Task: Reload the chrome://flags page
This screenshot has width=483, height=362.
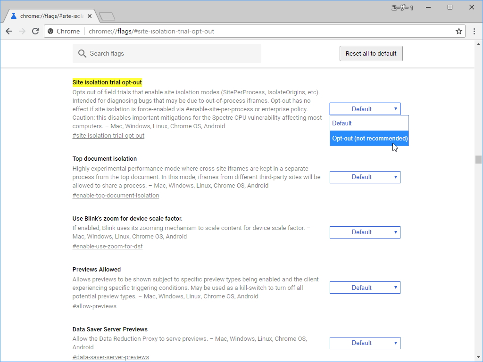Action: (35, 31)
